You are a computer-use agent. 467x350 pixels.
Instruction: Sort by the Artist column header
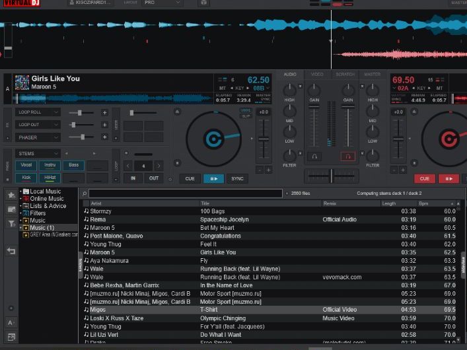(145, 203)
